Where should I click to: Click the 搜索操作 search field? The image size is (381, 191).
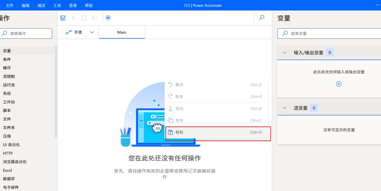(26, 33)
